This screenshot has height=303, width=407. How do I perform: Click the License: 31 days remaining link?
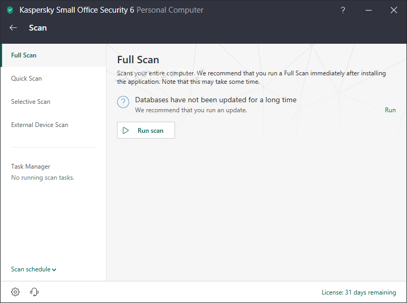coord(358,292)
